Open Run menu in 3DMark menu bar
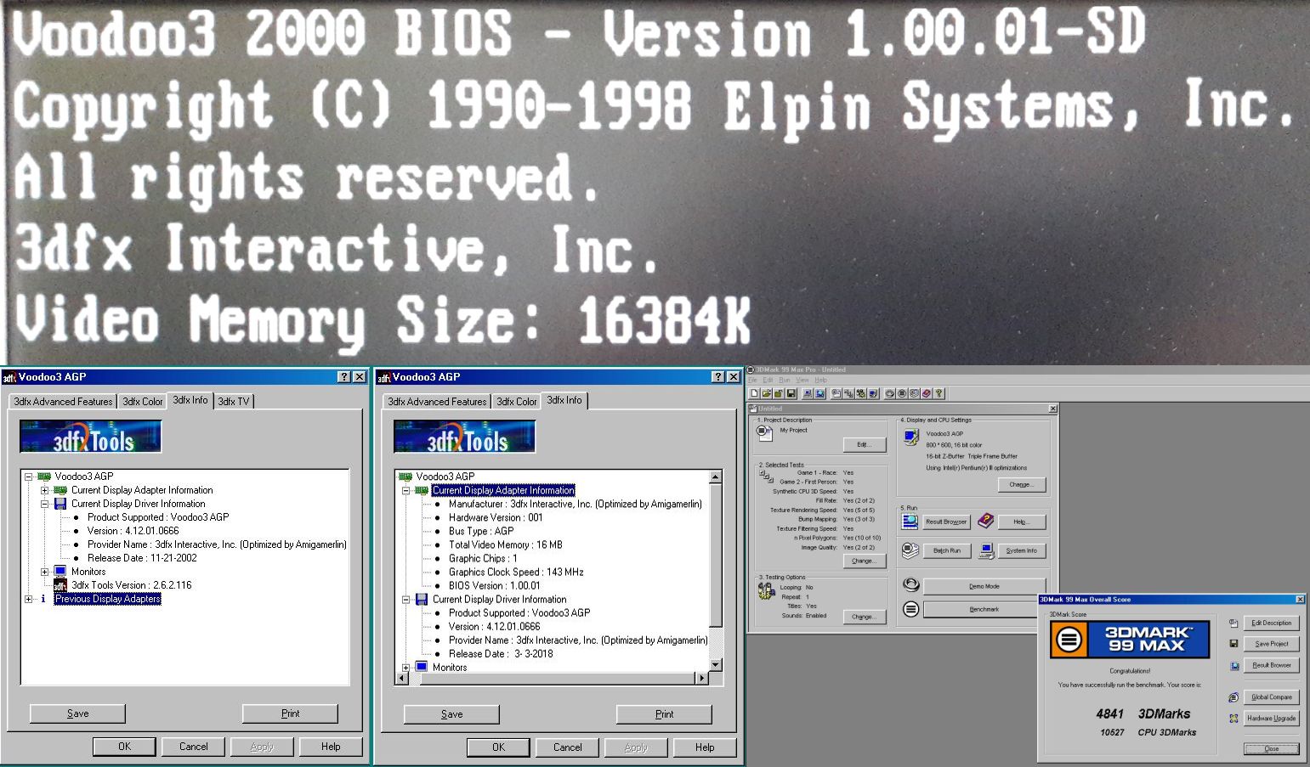The width and height of the screenshot is (1310, 767). tap(785, 380)
